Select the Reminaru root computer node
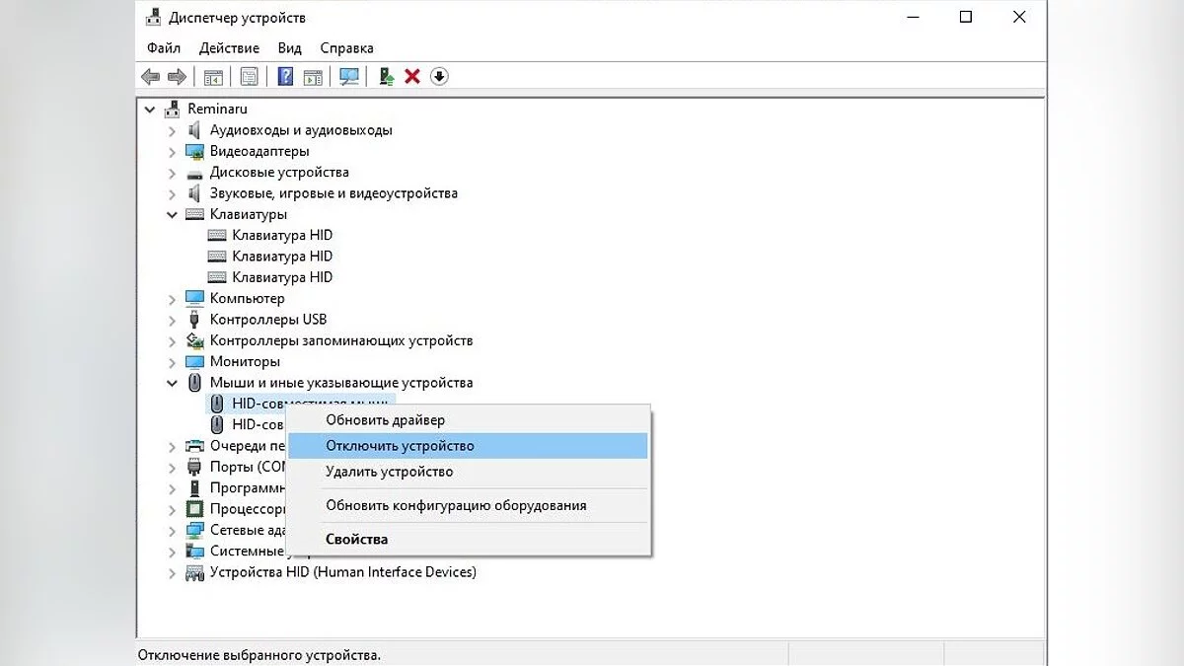The image size is (1184, 666). click(x=217, y=109)
